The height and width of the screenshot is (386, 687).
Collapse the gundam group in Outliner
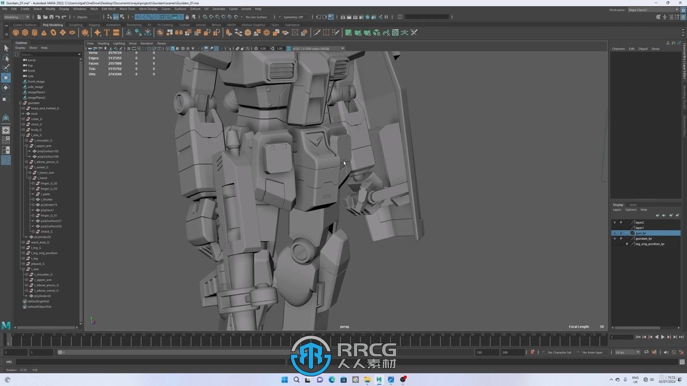coord(20,103)
